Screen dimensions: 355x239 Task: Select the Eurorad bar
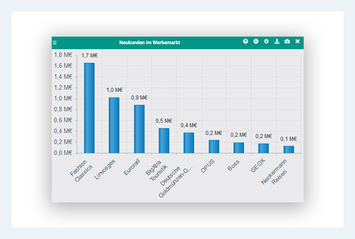tap(139, 129)
